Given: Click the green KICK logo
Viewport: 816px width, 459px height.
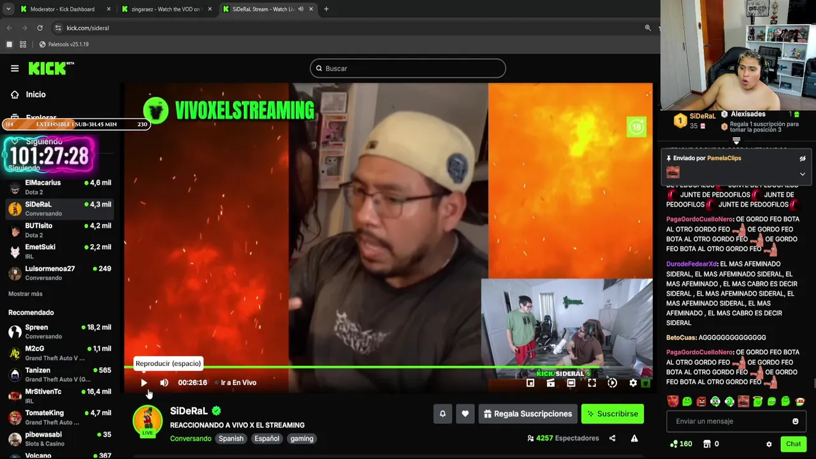Looking at the screenshot, I should [x=51, y=68].
